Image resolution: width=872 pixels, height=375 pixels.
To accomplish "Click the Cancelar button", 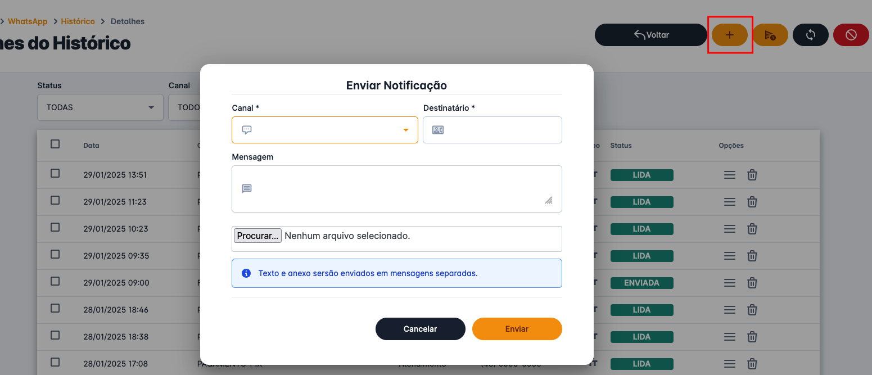I will click(x=420, y=329).
